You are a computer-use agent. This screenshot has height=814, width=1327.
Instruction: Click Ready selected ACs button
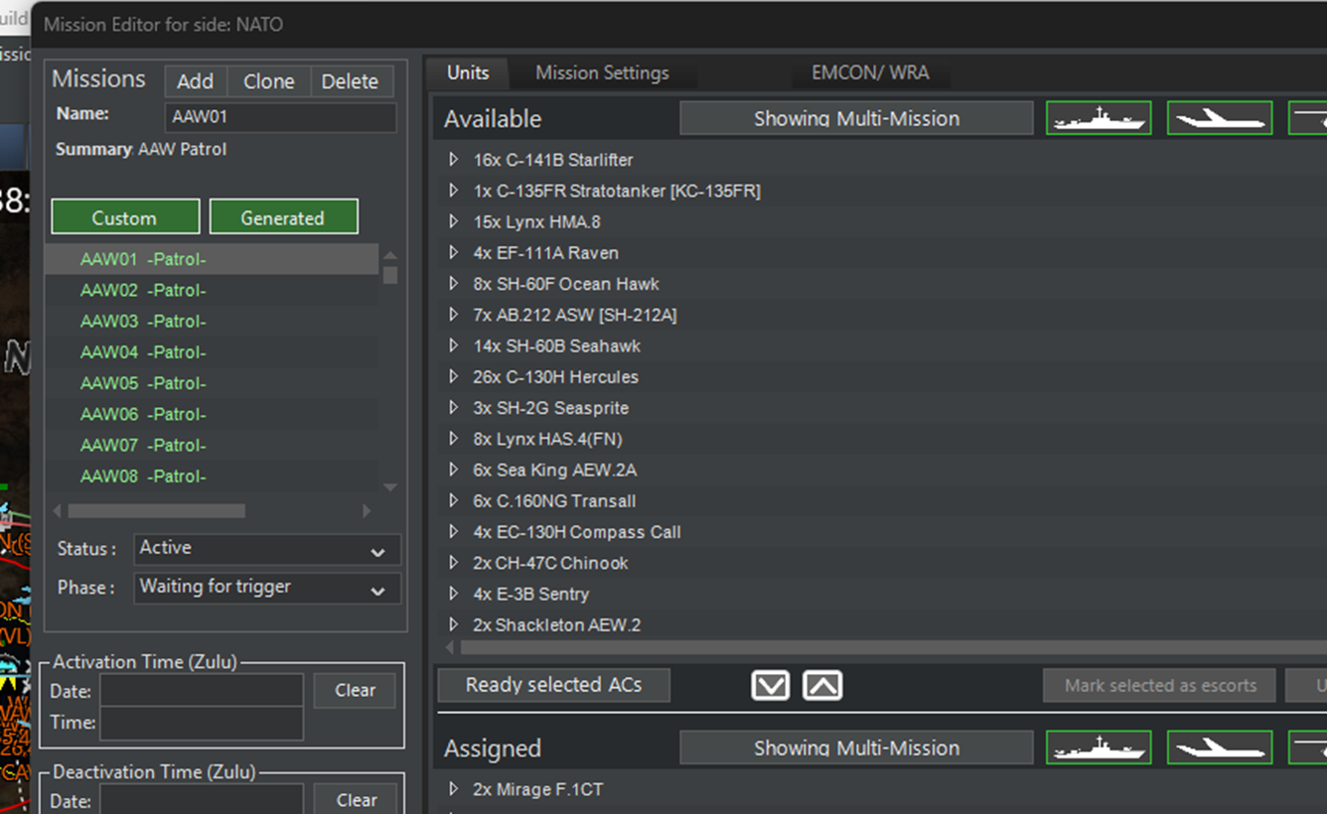(x=553, y=685)
